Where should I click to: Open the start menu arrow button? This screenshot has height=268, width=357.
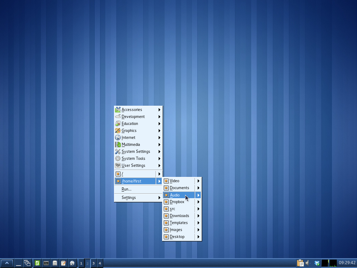click(7, 263)
